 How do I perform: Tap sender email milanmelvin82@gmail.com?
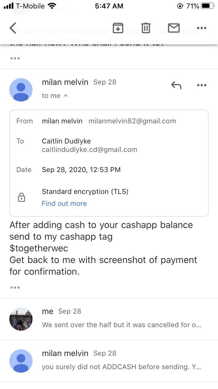[x=132, y=121]
